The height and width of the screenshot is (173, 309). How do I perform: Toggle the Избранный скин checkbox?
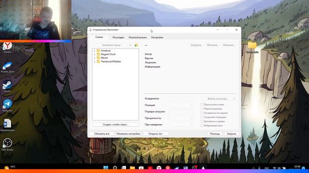202,125
